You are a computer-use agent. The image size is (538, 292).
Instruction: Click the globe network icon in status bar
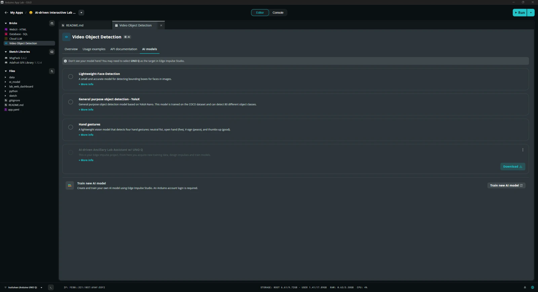click(532, 288)
